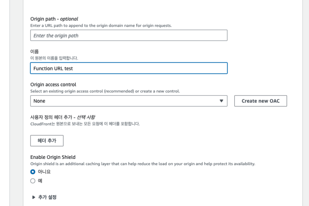Click the 'Enable Origin Shield' heading
Screen dimensions: 309x206
coord(53,157)
